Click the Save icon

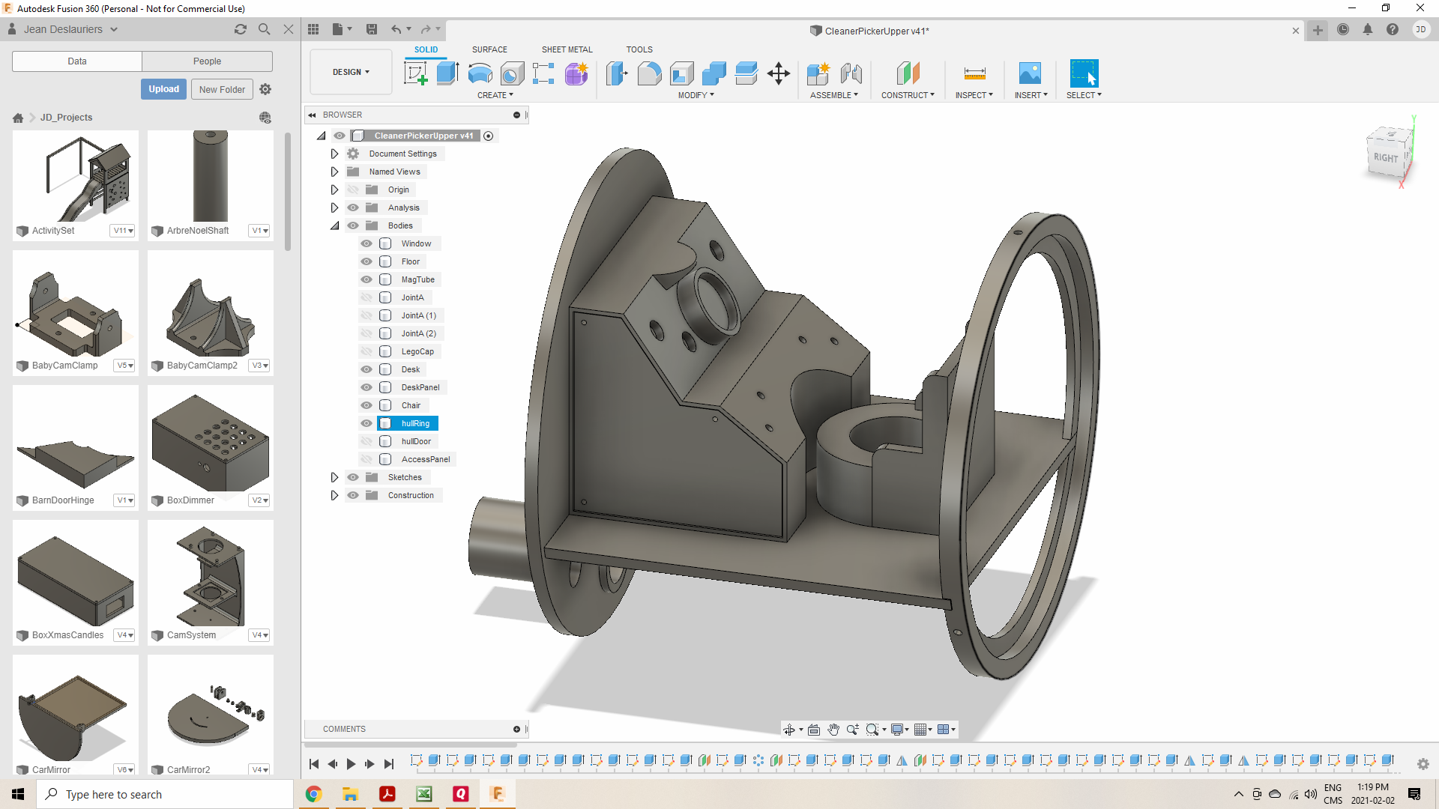click(x=372, y=29)
